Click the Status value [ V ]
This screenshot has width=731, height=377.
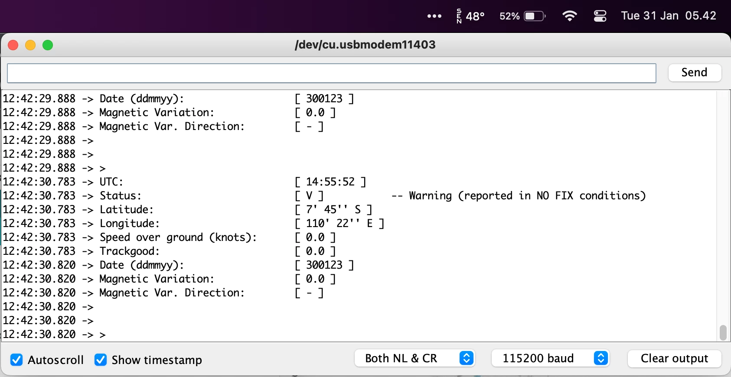309,196
